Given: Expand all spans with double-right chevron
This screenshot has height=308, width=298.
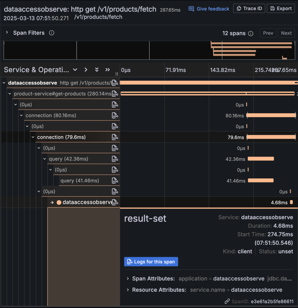Looking at the screenshot, I should (107, 70).
